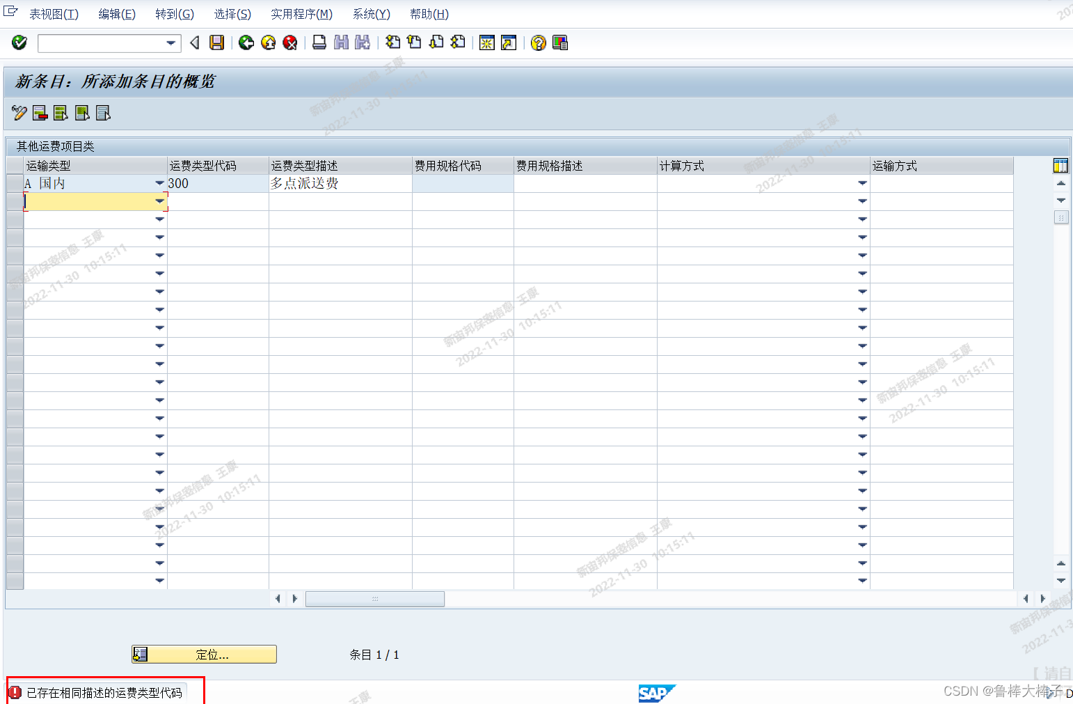Open the 实用程序(M) menu
1073x704 pixels.
[x=301, y=13]
